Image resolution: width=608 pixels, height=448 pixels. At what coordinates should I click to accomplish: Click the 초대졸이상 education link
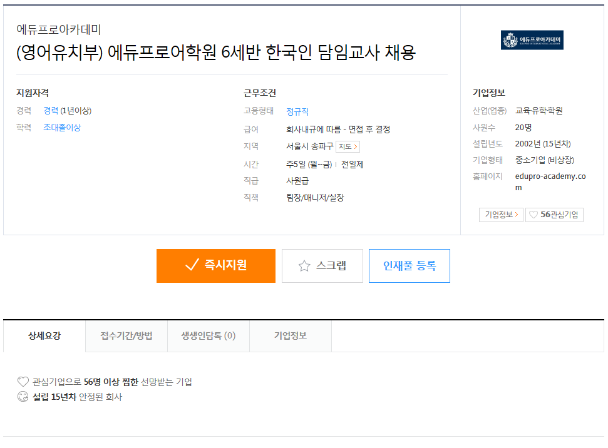tap(62, 128)
